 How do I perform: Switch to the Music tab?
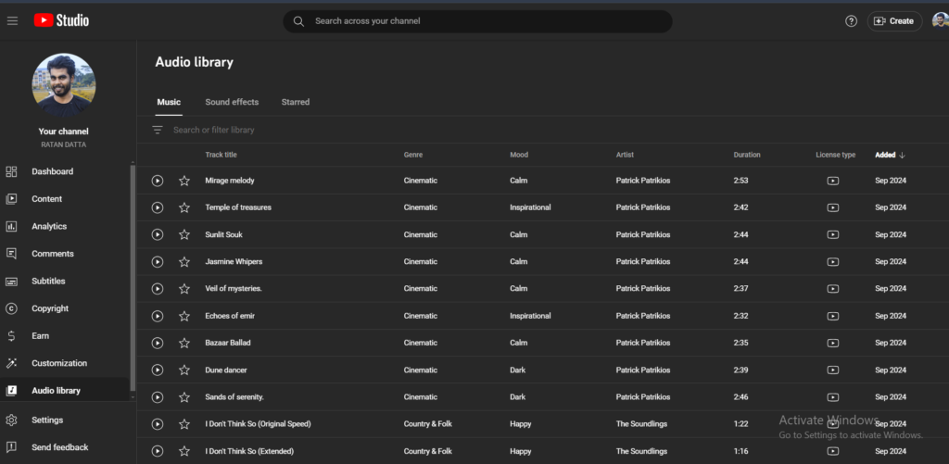(x=169, y=102)
